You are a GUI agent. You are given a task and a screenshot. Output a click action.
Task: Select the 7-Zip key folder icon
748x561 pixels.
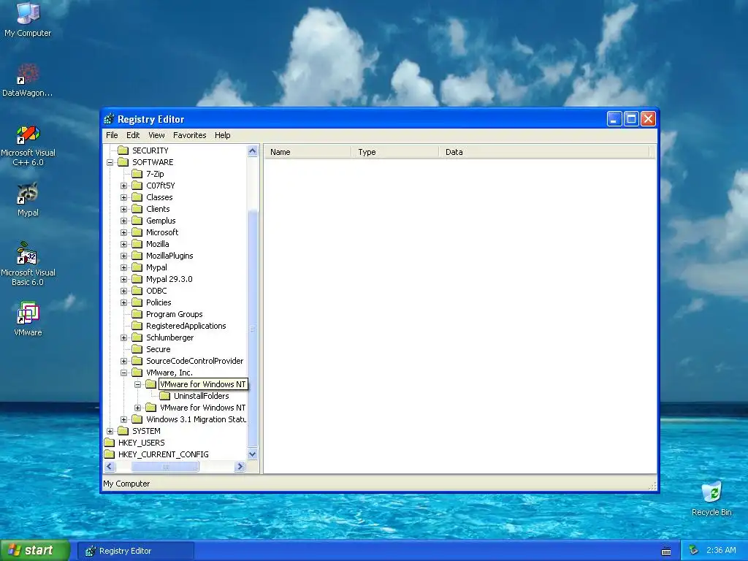point(137,174)
